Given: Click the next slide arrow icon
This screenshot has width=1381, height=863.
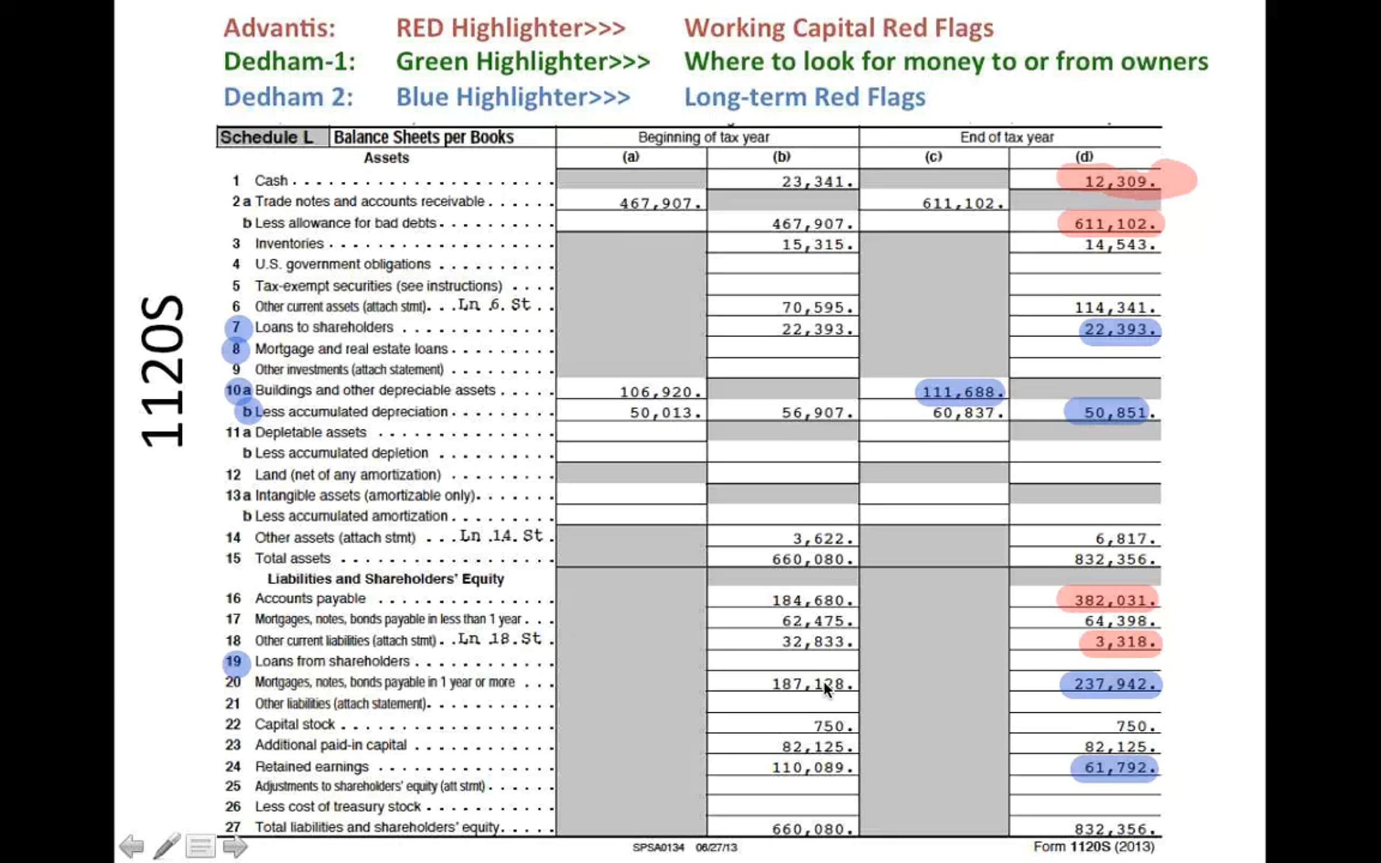Looking at the screenshot, I should point(235,847).
